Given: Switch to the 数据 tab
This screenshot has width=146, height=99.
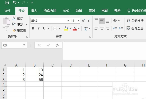Looking at the screenshot, I should coord(79,11).
